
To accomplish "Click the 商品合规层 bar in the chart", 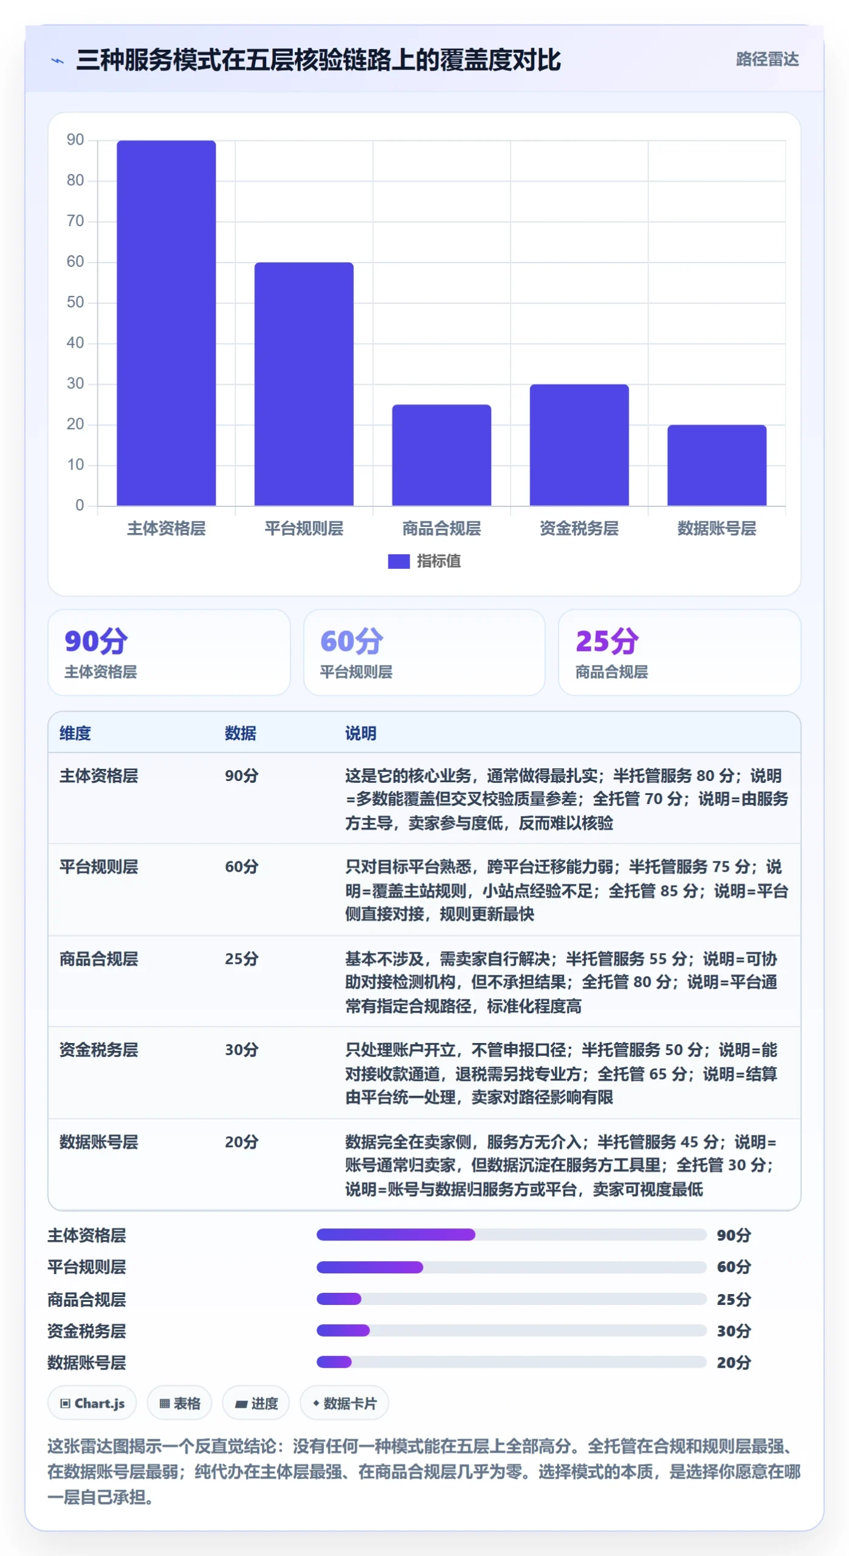I will tap(441, 455).
